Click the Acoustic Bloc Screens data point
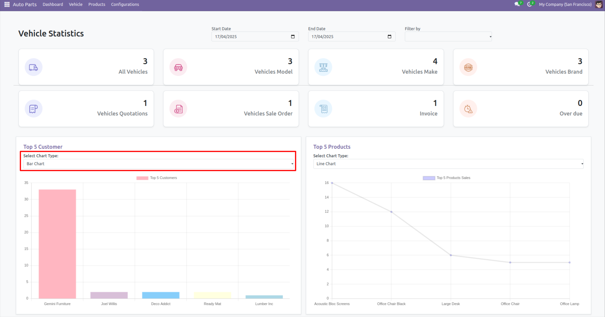 (332, 183)
